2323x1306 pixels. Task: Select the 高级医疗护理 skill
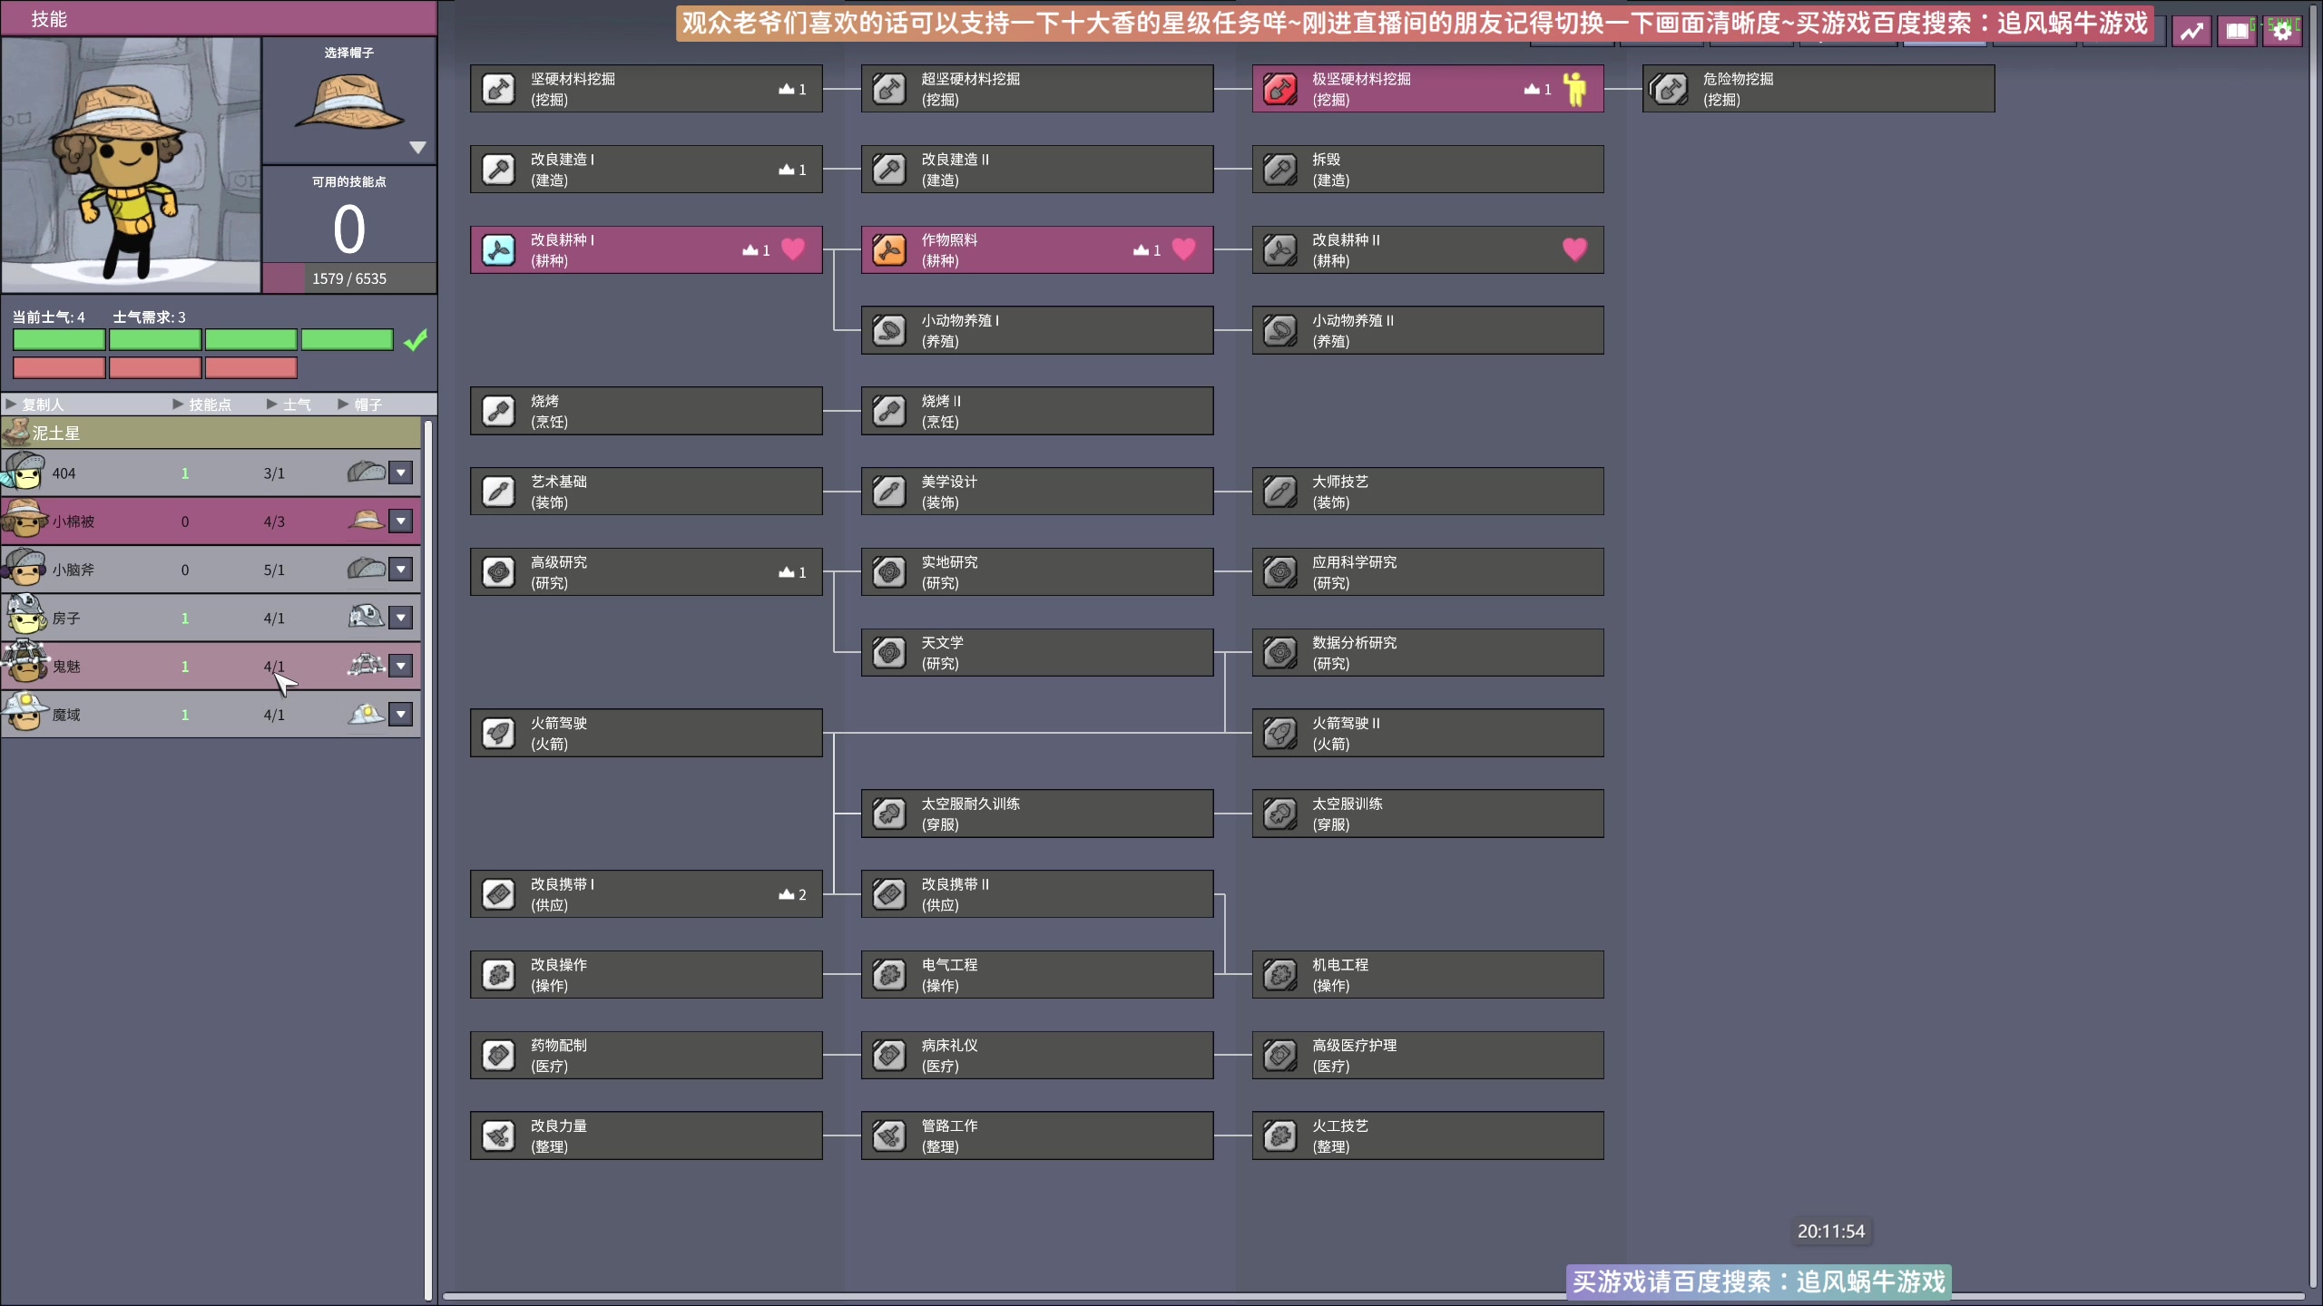click(1427, 1055)
